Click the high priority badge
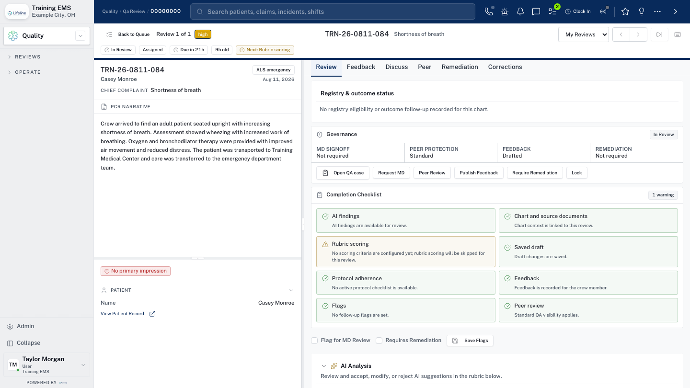The height and width of the screenshot is (388, 690). 203,34
